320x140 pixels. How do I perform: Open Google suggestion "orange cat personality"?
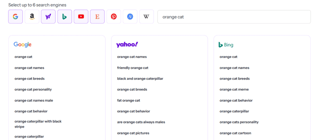pyautogui.click(x=33, y=90)
